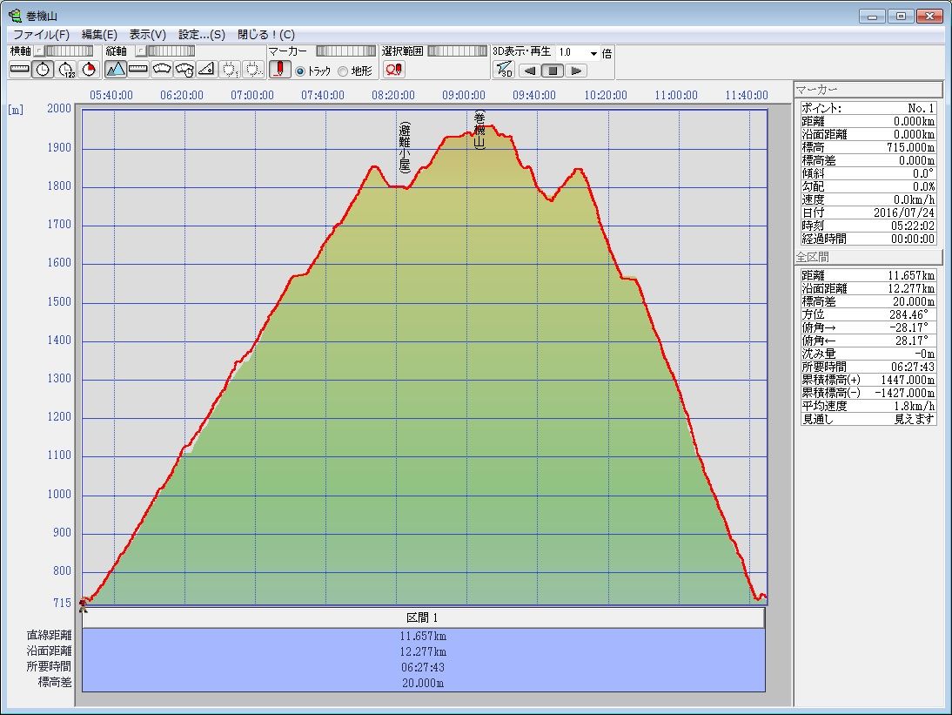Image resolution: width=952 pixels, height=715 pixels.
Task: Play the track in reverse
Action: click(x=530, y=71)
